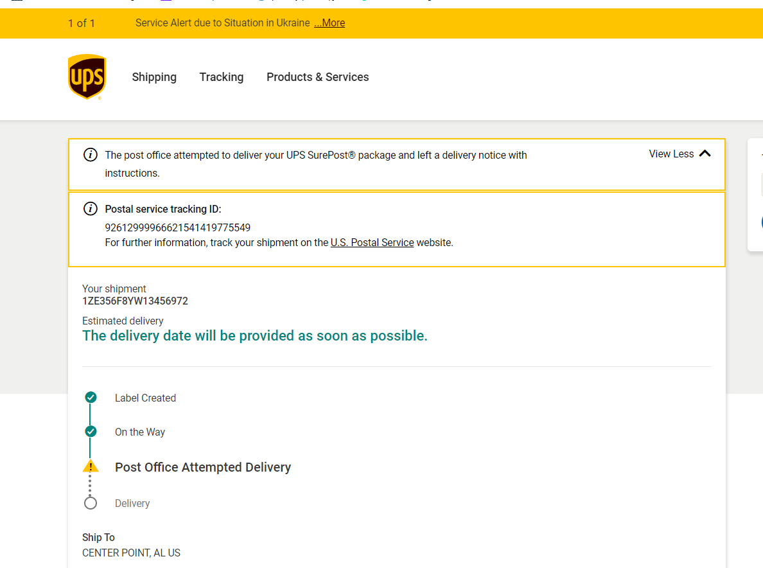Click the Label Created checkmark icon
This screenshot has height=568, width=763.
91,397
